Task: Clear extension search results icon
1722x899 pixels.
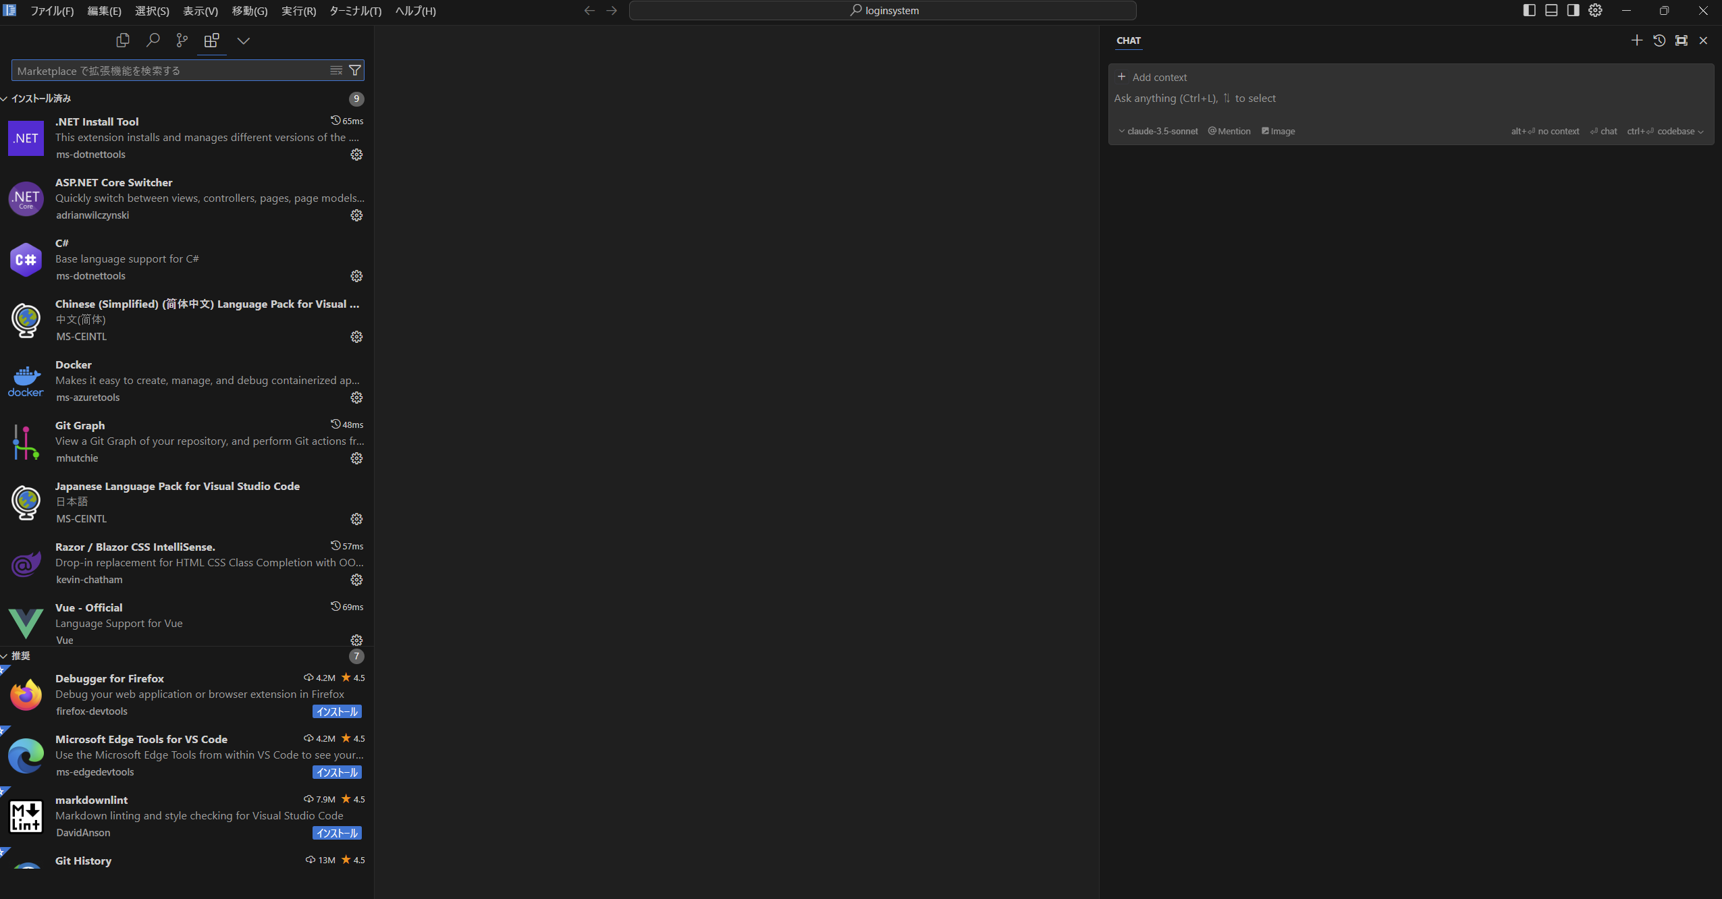Action: pyautogui.click(x=336, y=71)
